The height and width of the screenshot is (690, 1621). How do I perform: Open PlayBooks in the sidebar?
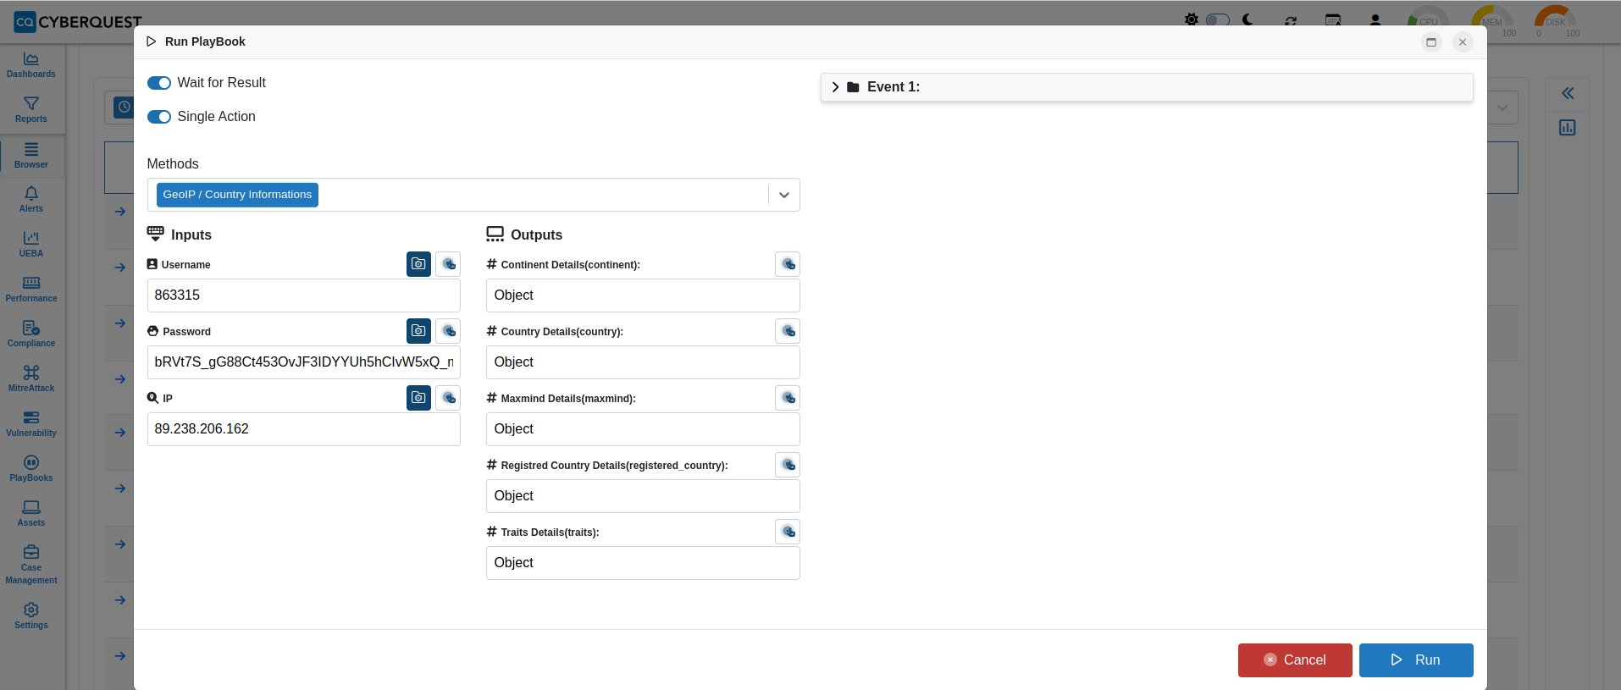pyautogui.click(x=31, y=469)
